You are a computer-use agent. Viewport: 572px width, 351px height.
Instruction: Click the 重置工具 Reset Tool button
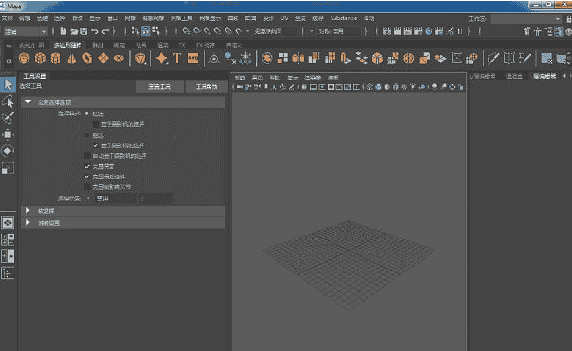[159, 87]
